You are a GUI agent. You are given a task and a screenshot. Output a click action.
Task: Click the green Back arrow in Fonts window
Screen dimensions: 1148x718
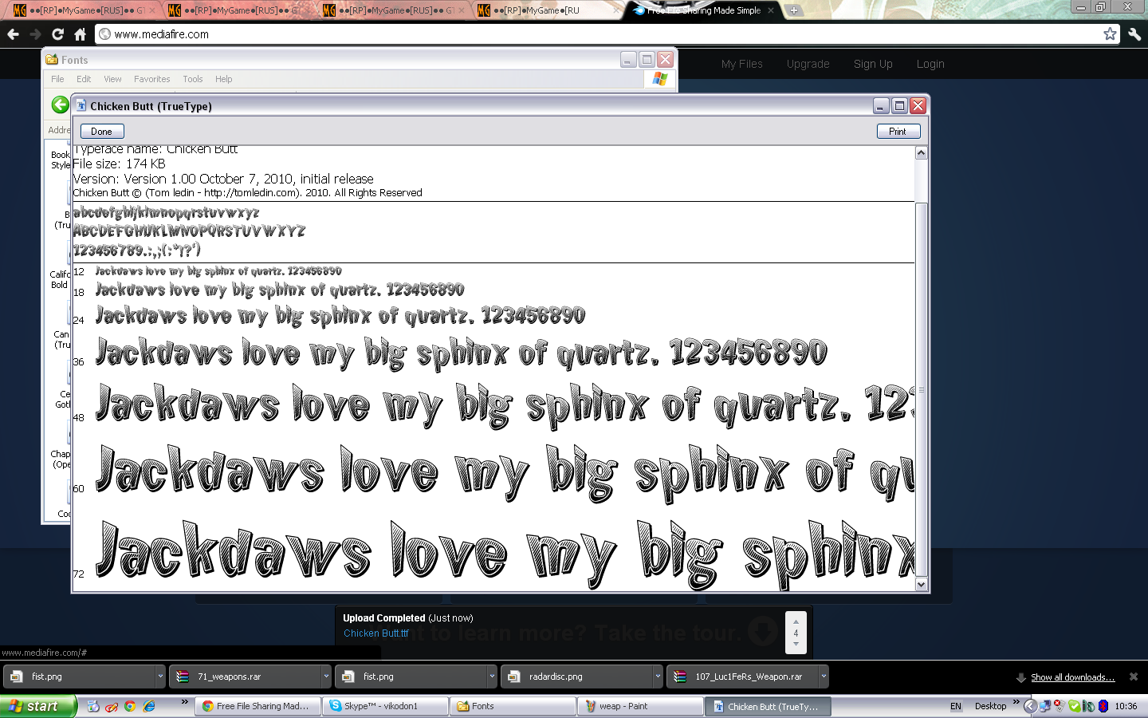pyautogui.click(x=60, y=105)
